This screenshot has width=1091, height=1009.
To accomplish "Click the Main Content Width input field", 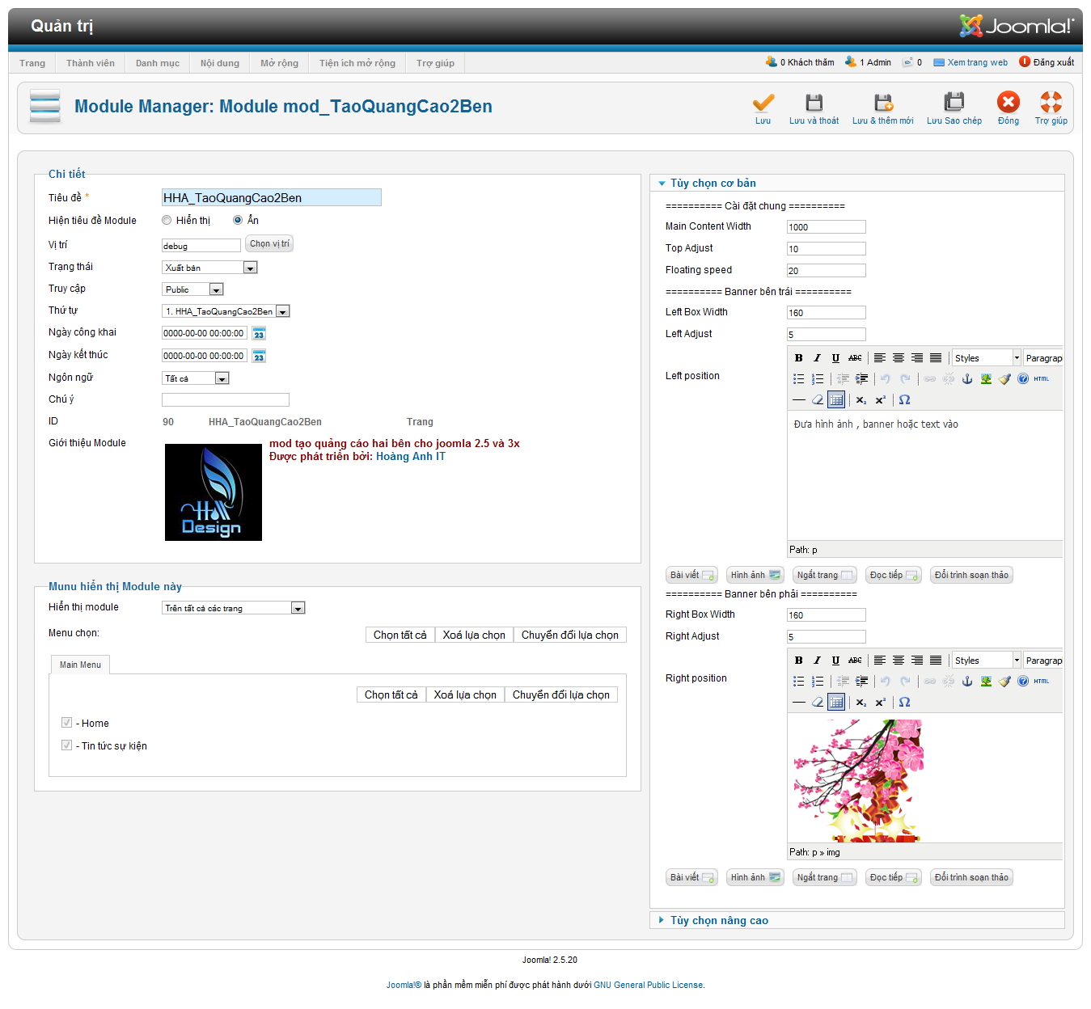I will (826, 227).
